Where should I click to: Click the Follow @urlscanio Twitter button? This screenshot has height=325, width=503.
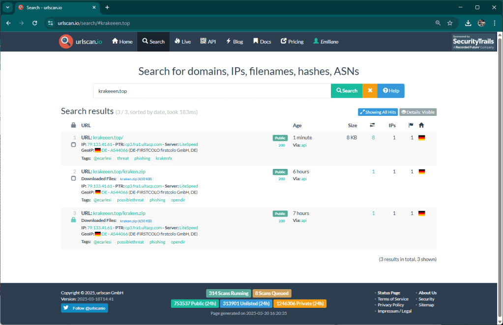coord(85,308)
